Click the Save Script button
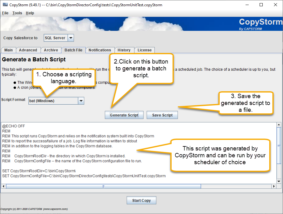The height and width of the screenshot is (214, 283). pos(162,115)
